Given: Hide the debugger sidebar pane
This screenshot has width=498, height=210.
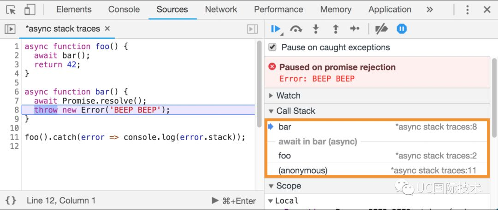Looking at the screenshot, I should coord(253,29).
